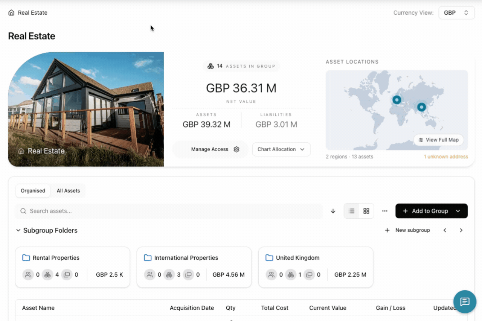Select the Organised tab
This screenshot has height=321, width=482.
click(x=33, y=191)
